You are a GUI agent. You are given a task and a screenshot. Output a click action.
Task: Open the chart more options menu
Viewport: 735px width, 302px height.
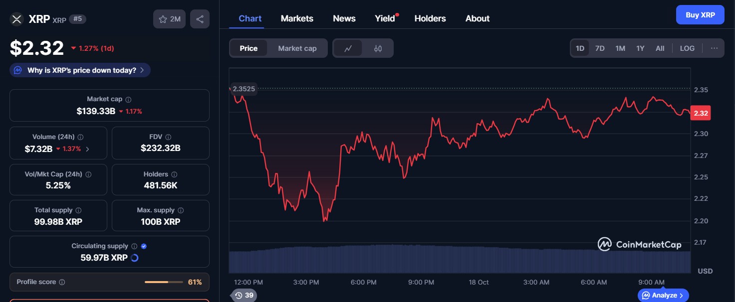click(714, 48)
